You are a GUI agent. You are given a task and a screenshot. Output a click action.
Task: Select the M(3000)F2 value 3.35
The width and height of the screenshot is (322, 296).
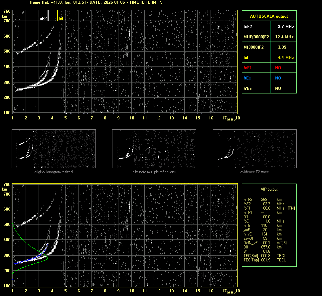tap(282, 47)
